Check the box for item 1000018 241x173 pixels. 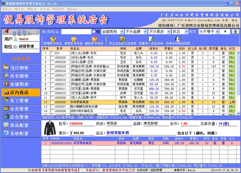pyautogui.click(x=52, y=71)
